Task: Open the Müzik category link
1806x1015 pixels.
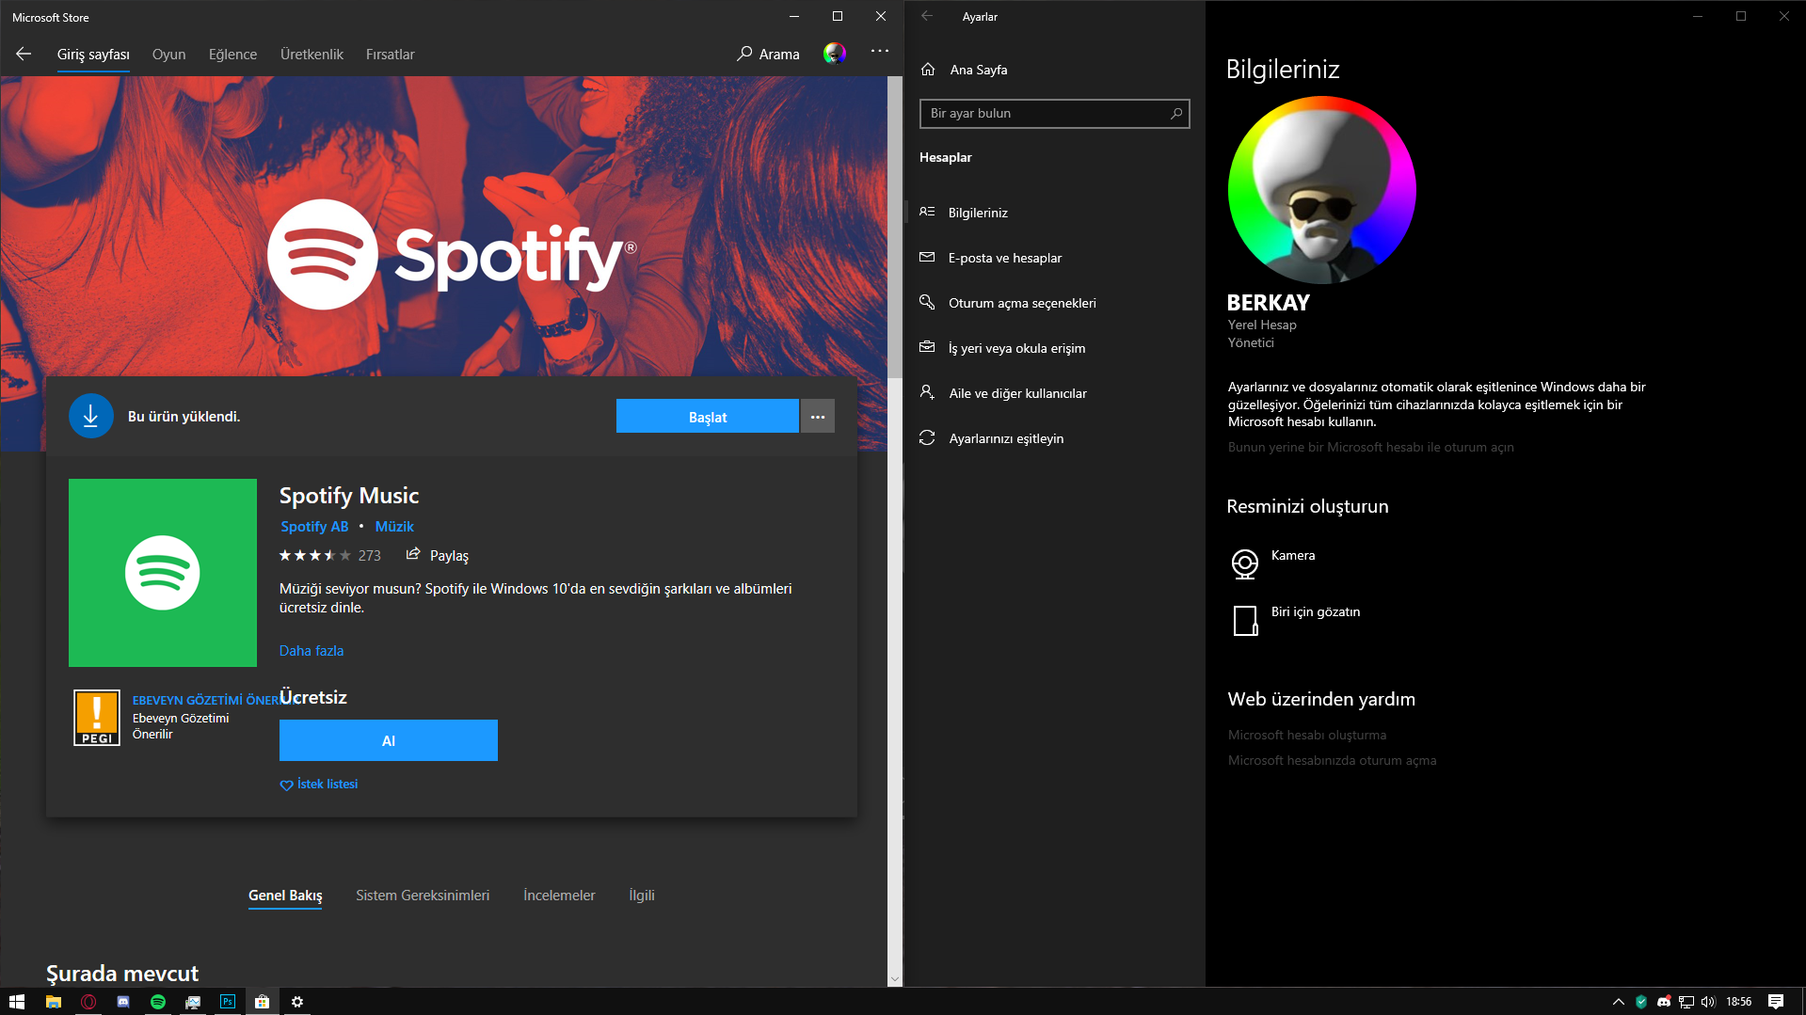Action: (x=394, y=527)
